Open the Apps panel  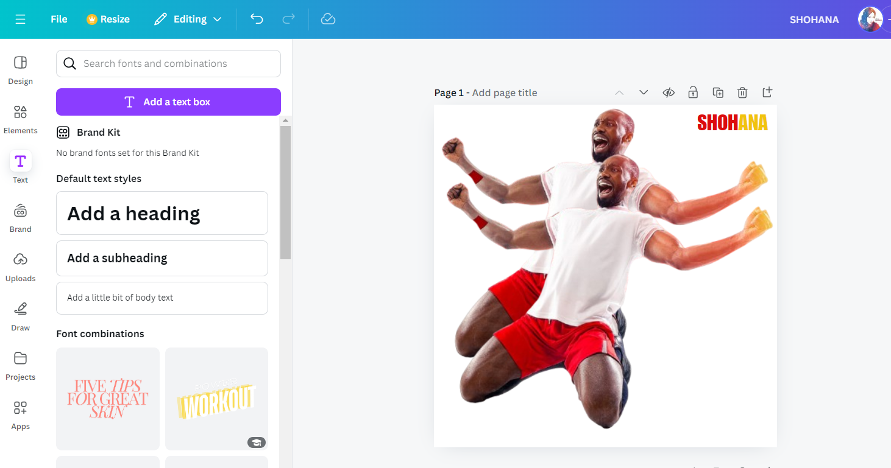[20, 414]
